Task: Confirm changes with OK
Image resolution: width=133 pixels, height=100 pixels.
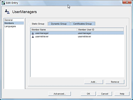Action: 88,94
